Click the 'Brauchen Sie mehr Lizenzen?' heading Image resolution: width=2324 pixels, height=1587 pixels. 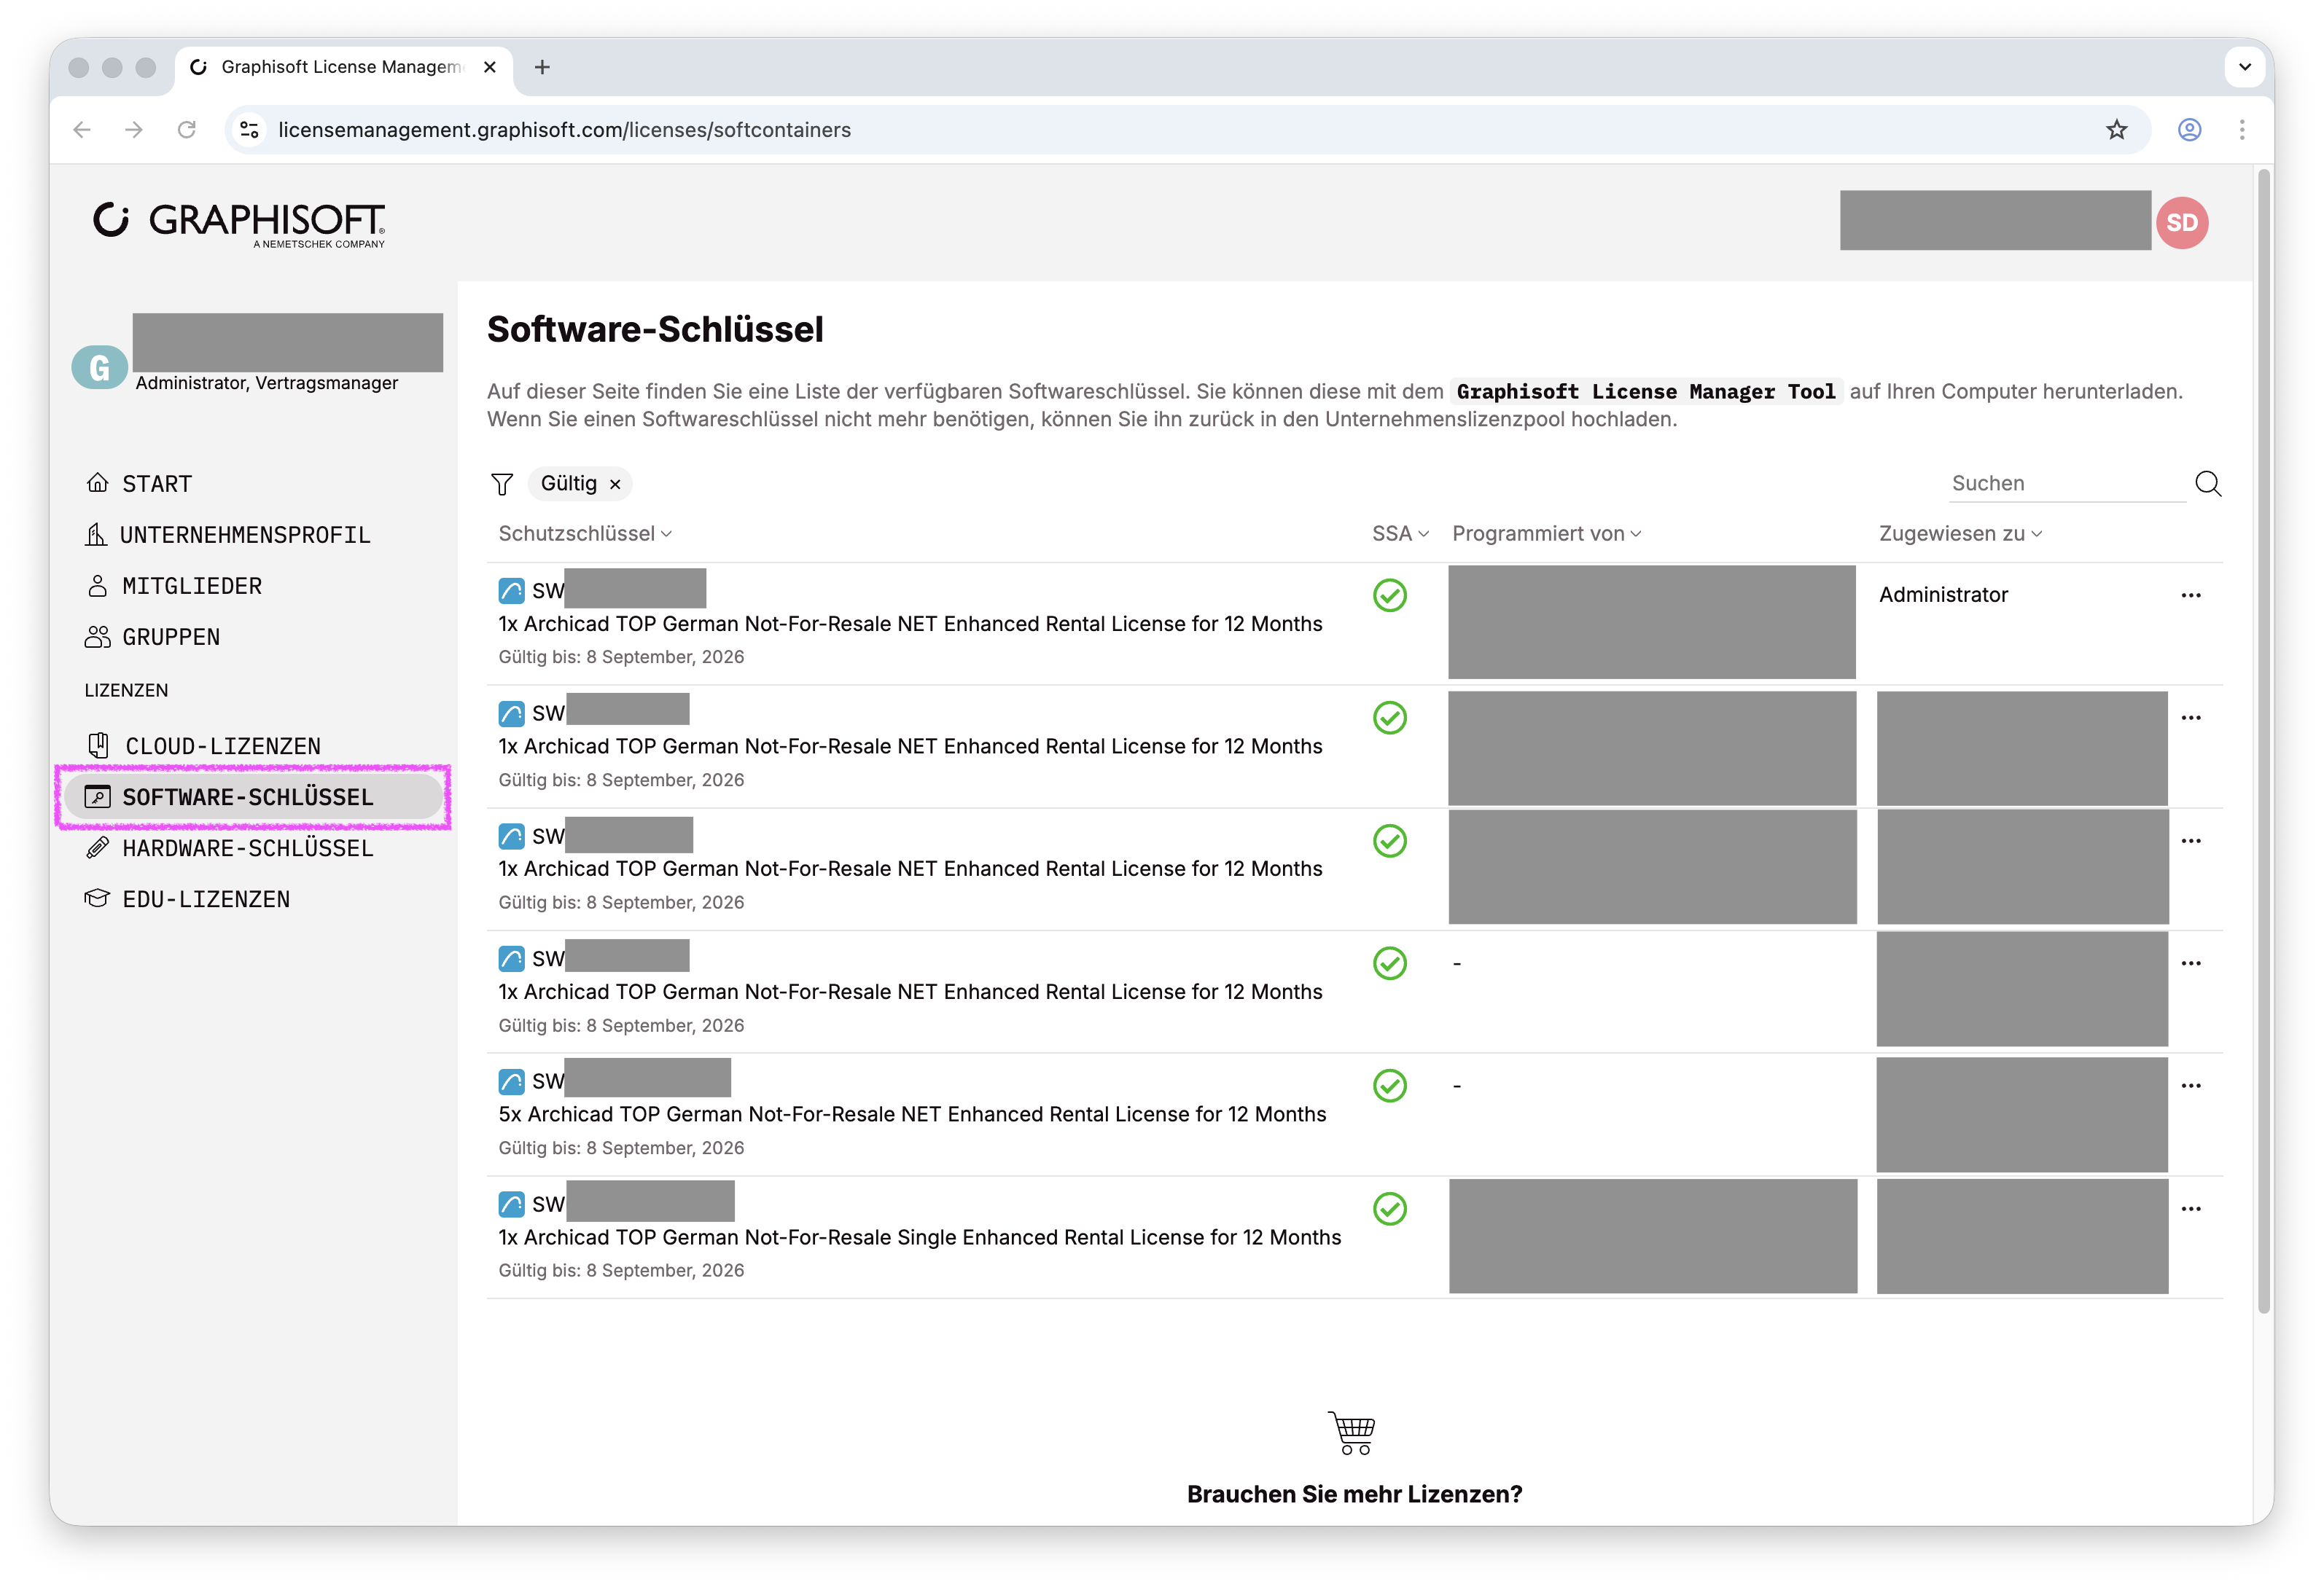pyautogui.click(x=1354, y=1494)
